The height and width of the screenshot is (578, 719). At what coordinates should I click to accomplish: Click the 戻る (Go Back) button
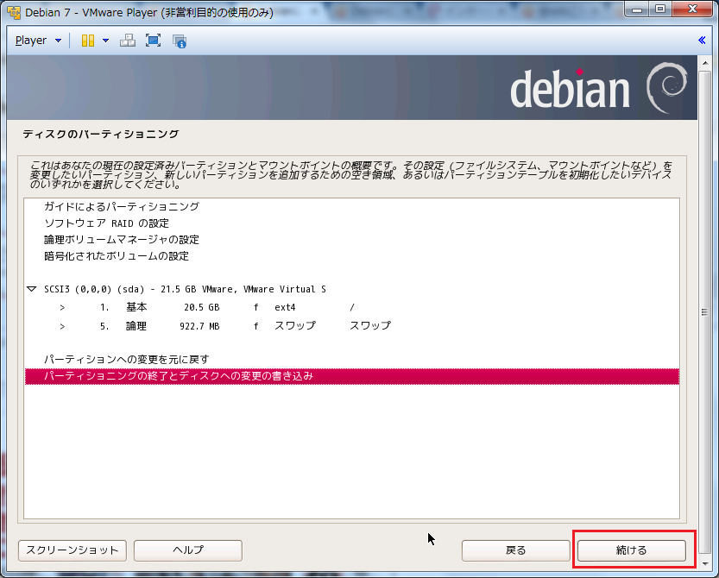pos(515,550)
